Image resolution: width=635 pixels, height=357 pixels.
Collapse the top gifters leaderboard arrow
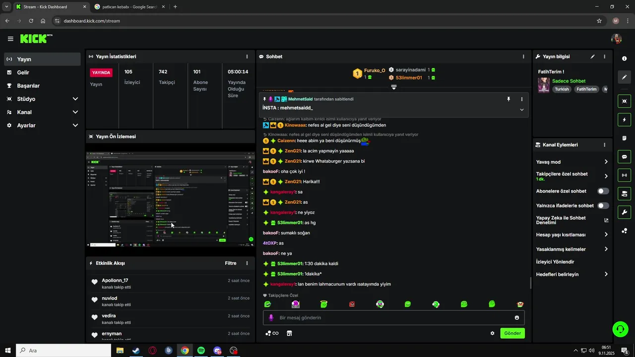coord(394,87)
